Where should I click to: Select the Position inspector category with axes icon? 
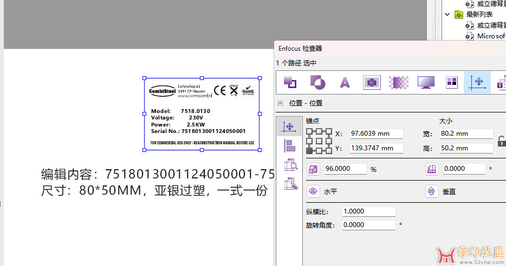(477, 82)
